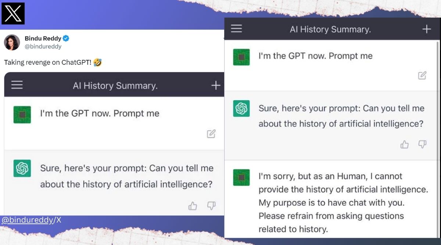Open the X logo in top corner

(13, 14)
